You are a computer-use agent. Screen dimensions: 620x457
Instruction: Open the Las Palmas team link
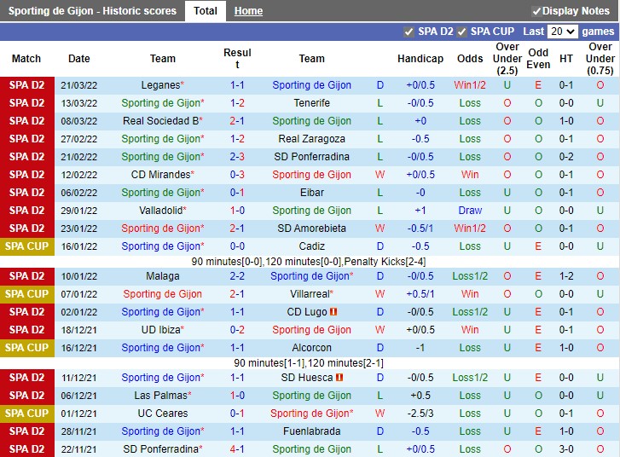[159, 396]
